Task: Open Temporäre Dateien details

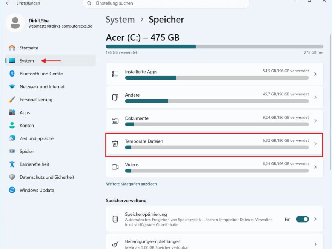Action: [214, 144]
